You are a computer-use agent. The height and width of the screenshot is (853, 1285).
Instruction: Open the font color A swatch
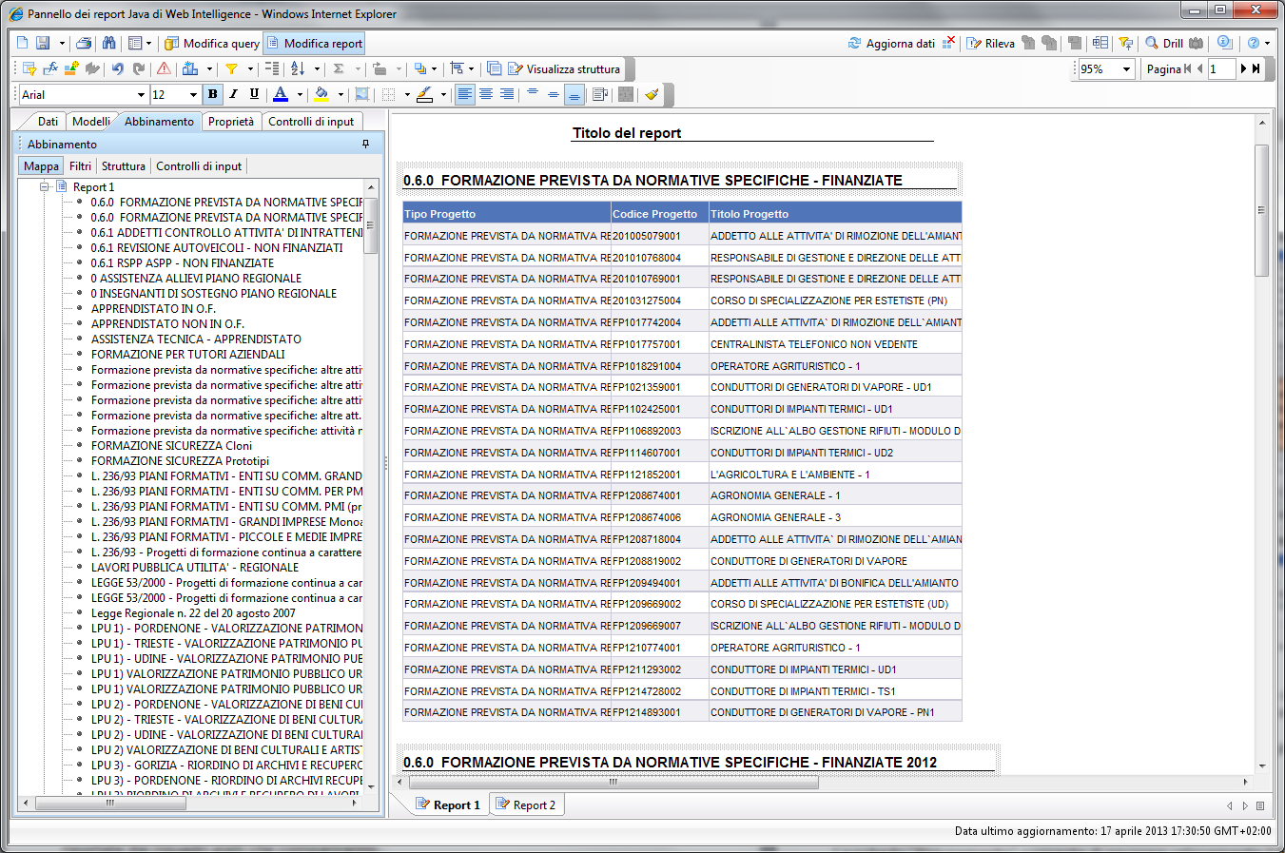[281, 94]
